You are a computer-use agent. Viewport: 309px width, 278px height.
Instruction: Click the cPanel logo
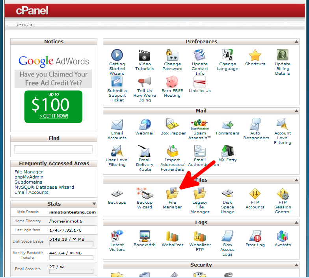pos(32,10)
